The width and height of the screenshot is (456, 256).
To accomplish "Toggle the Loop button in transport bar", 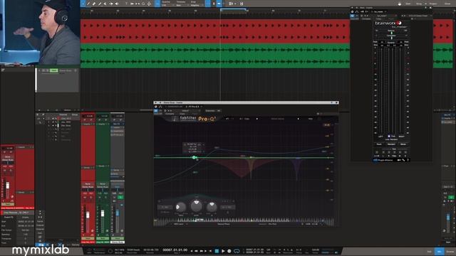I will coord(237,251).
